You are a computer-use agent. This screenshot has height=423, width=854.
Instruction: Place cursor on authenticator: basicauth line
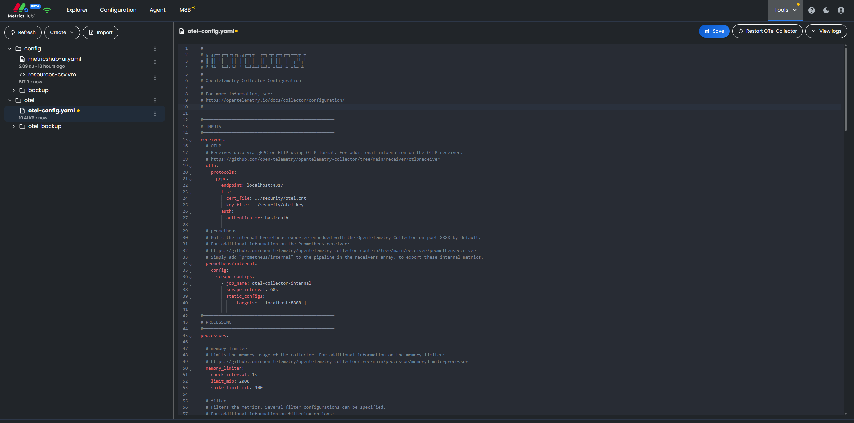pyautogui.click(x=257, y=218)
